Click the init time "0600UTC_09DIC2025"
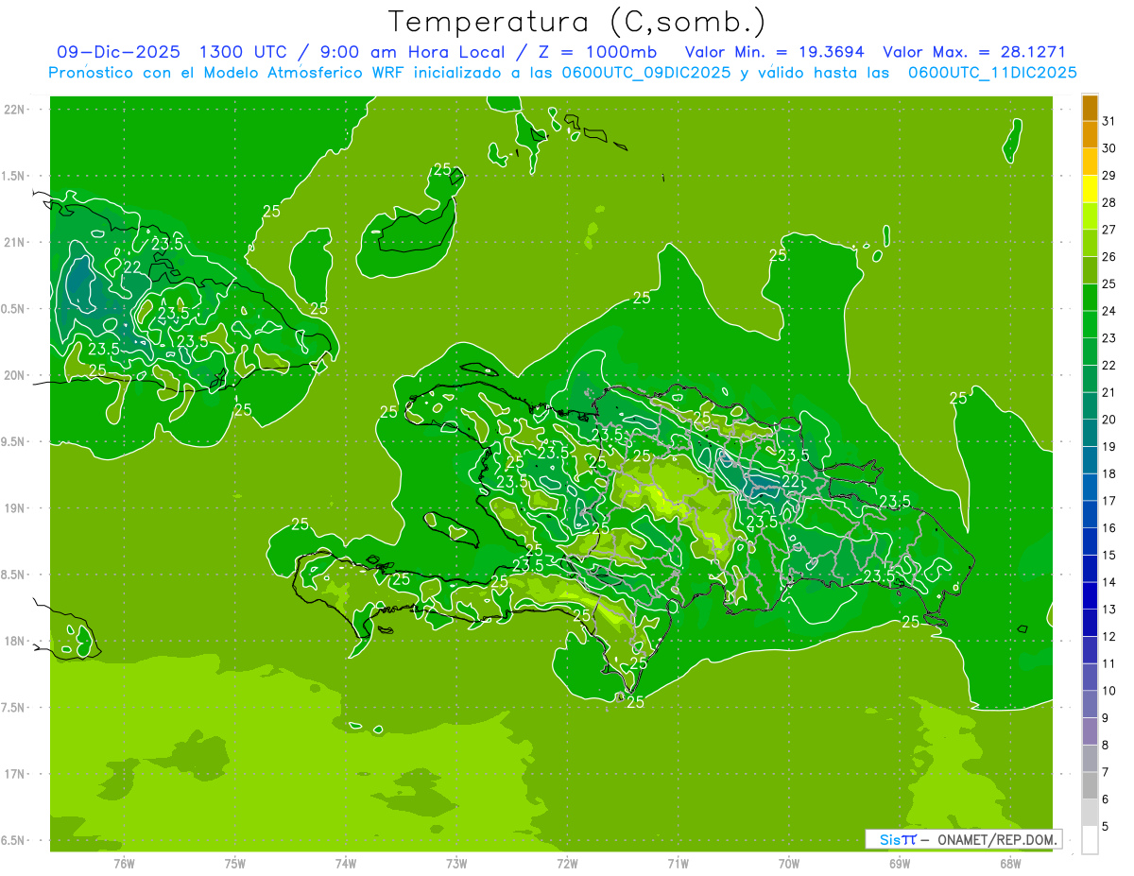The image size is (1134, 876). pyautogui.click(x=647, y=73)
